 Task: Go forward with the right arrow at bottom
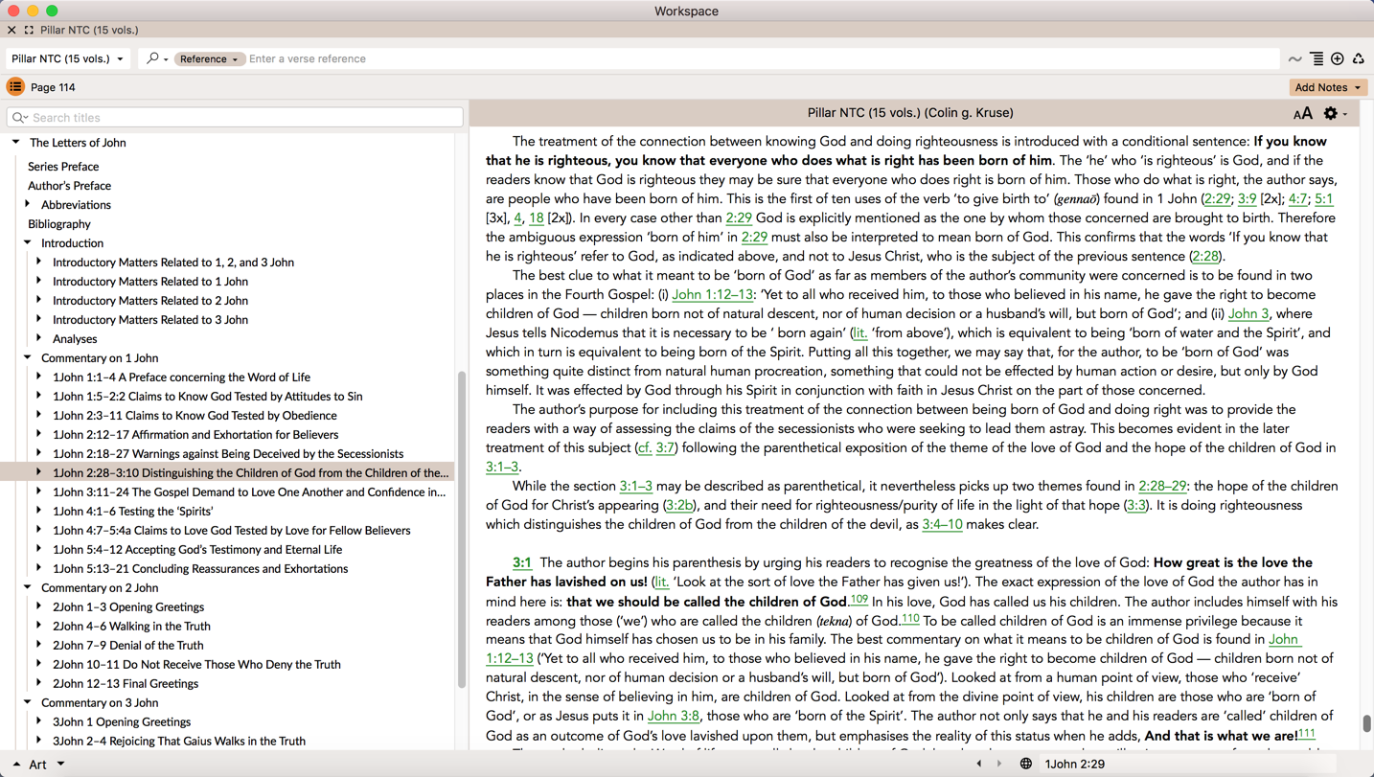[x=999, y=764]
